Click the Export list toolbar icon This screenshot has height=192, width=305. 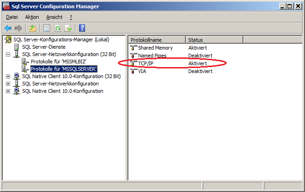click(68, 28)
